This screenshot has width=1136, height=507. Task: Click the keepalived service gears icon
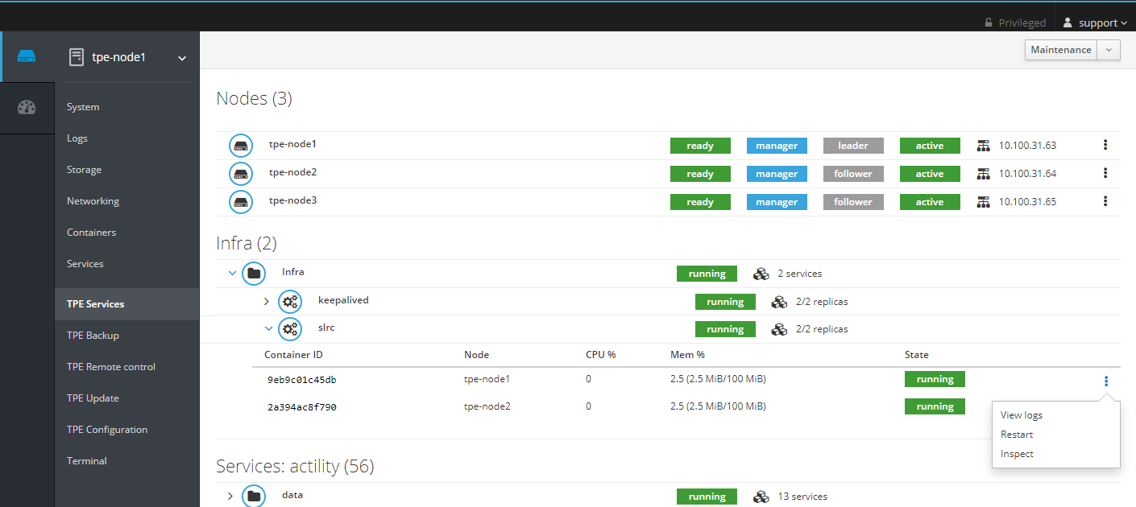click(290, 302)
